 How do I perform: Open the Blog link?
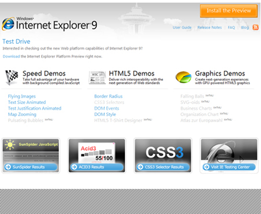(245, 28)
